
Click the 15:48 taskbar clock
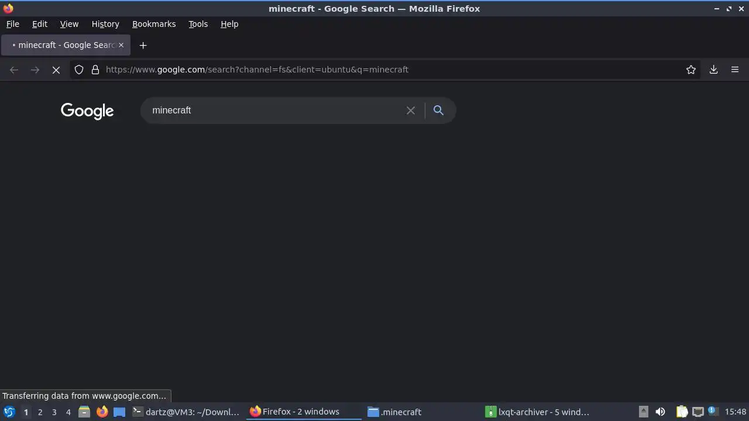pos(736,412)
